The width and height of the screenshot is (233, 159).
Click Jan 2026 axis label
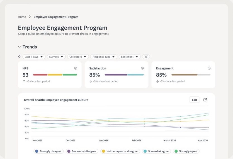click(x=104, y=140)
